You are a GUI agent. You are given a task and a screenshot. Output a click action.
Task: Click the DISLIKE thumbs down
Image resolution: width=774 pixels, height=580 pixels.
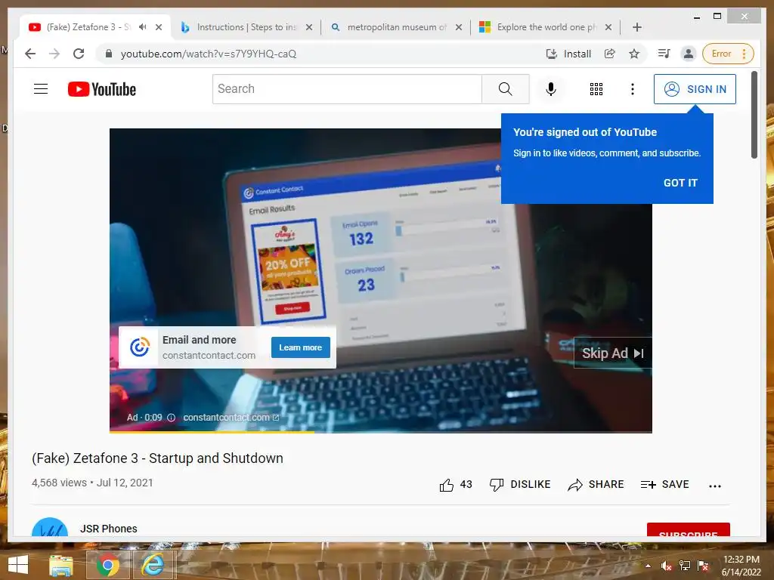pyautogui.click(x=520, y=485)
